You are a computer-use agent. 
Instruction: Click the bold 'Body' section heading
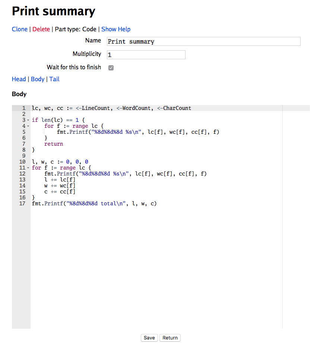click(x=19, y=94)
